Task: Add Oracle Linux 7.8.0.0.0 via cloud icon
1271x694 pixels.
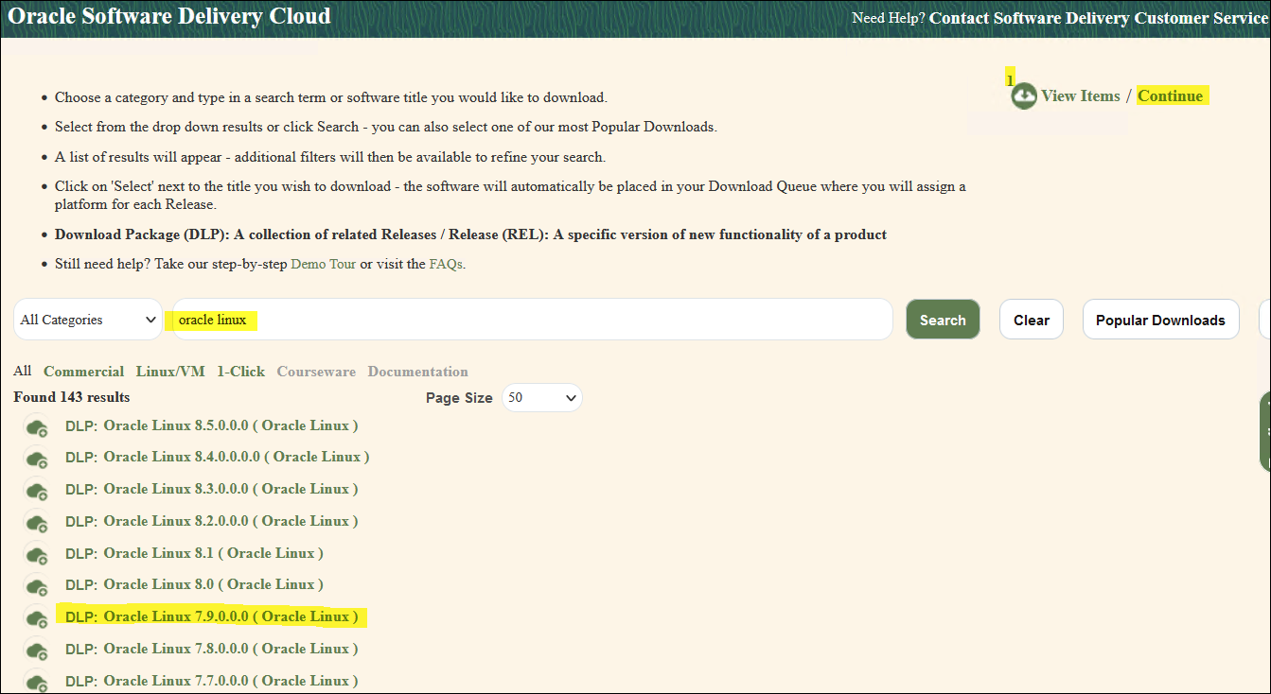Action: click(x=37, y=651)
